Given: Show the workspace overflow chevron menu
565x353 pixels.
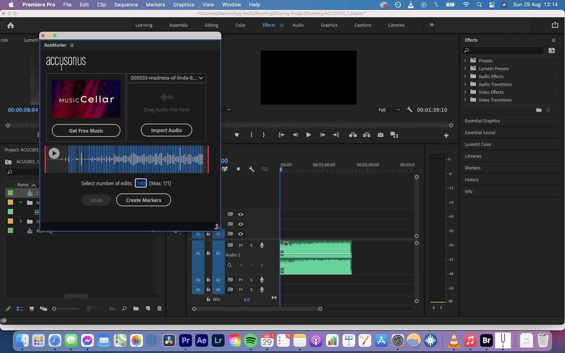Looking at the screenshot, I should click(431, 25).
